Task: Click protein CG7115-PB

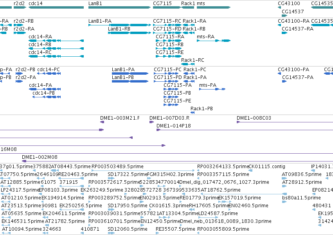Action: tap(171, 97)
